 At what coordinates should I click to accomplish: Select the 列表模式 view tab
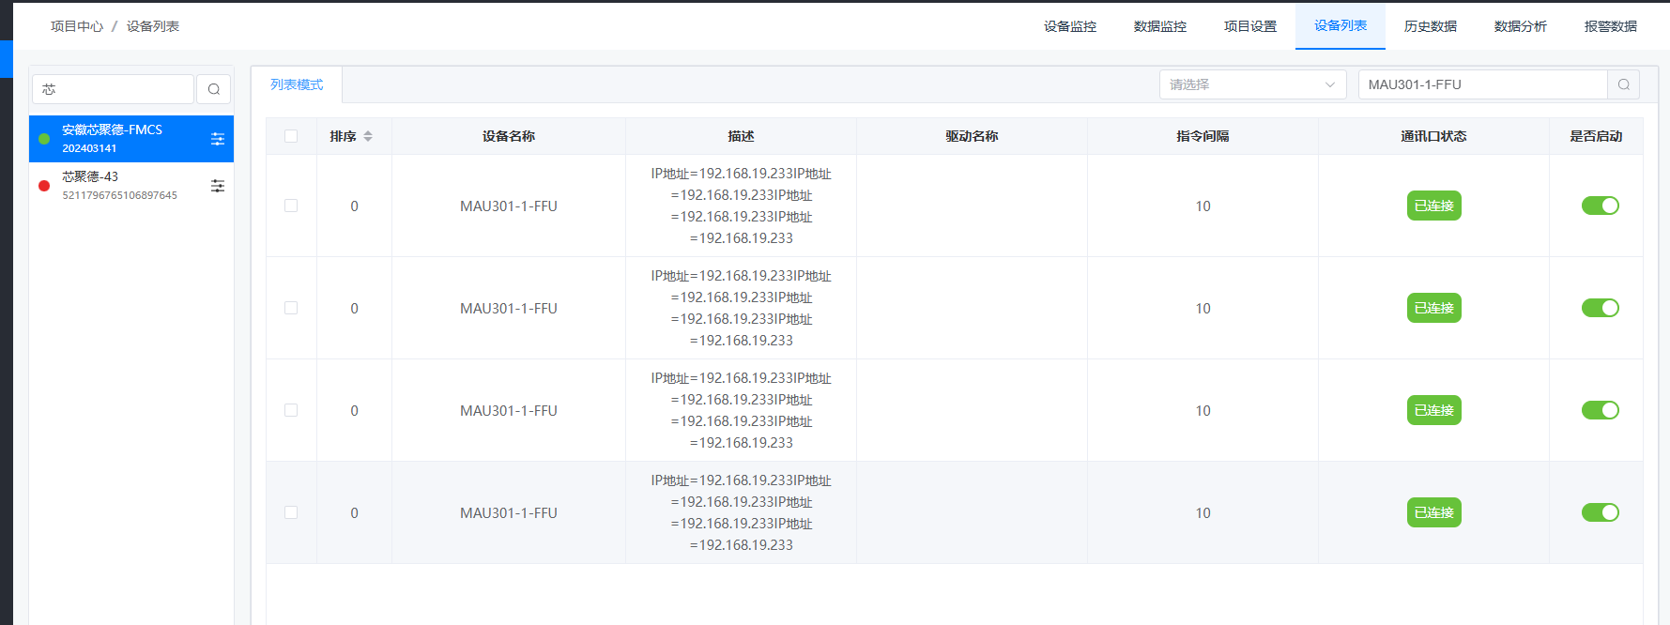point(297,84)
